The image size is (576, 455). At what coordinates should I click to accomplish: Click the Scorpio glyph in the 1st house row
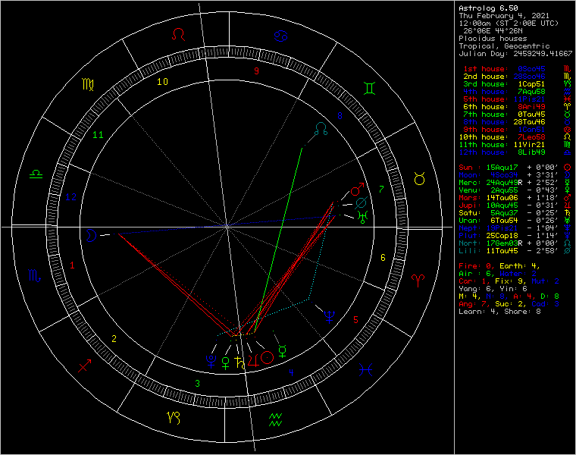[x=568, y=69]
